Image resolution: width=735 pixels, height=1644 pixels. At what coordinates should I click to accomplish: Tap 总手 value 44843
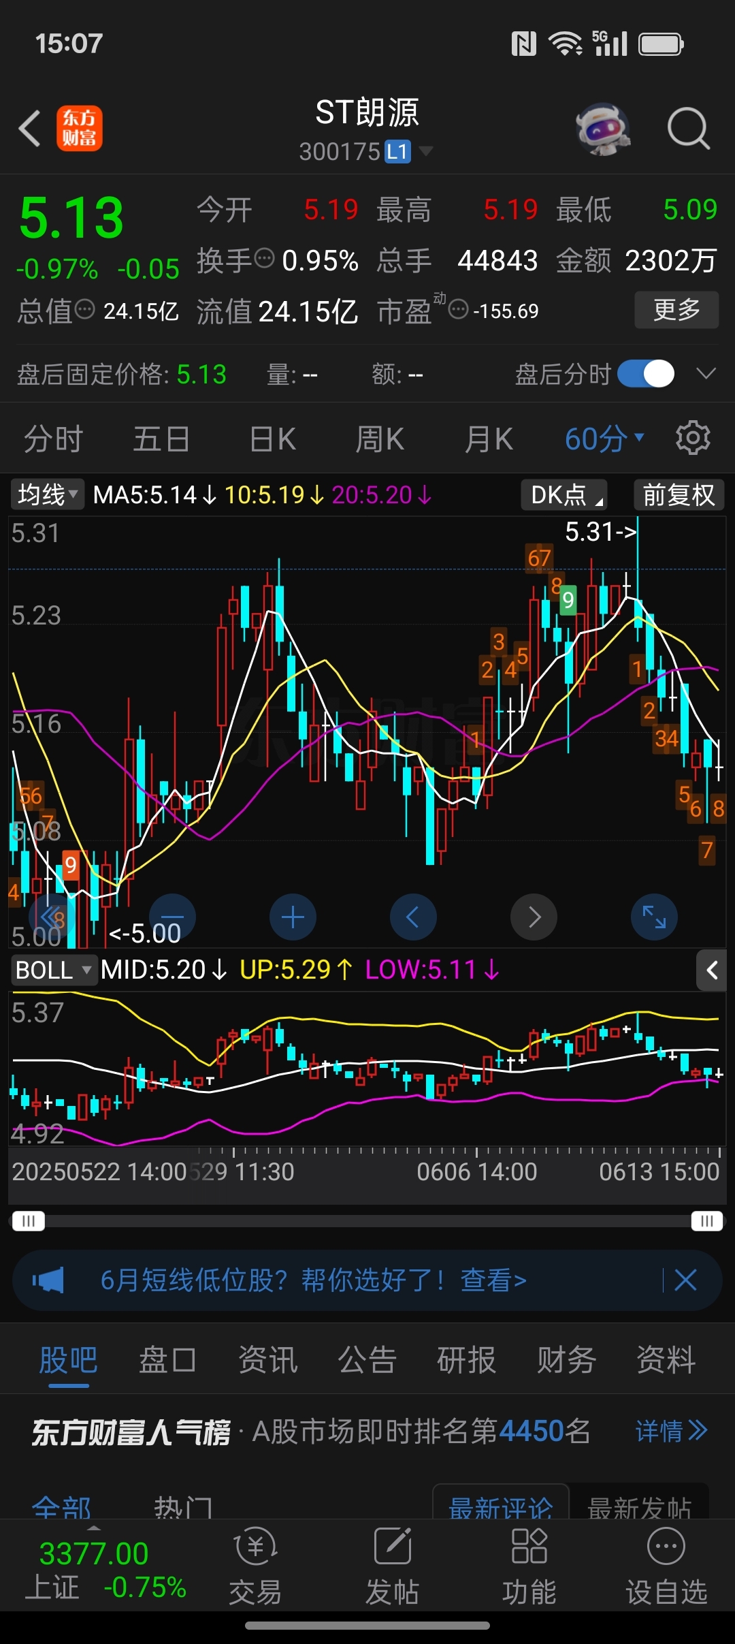click(x=497, y=260)
